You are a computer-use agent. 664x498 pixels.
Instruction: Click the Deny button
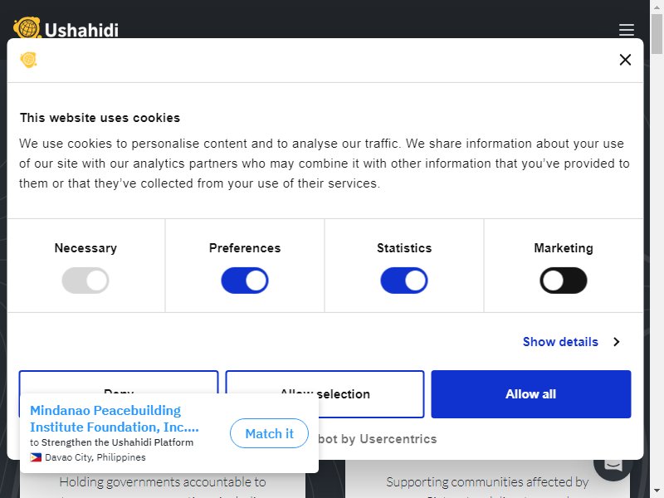[119, 383]
